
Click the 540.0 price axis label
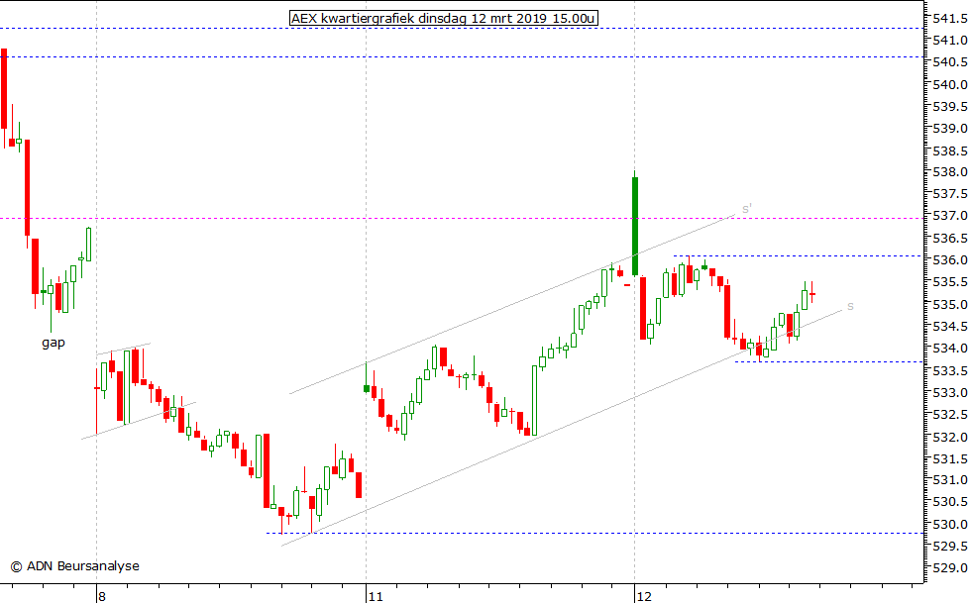tap(950, 84)
